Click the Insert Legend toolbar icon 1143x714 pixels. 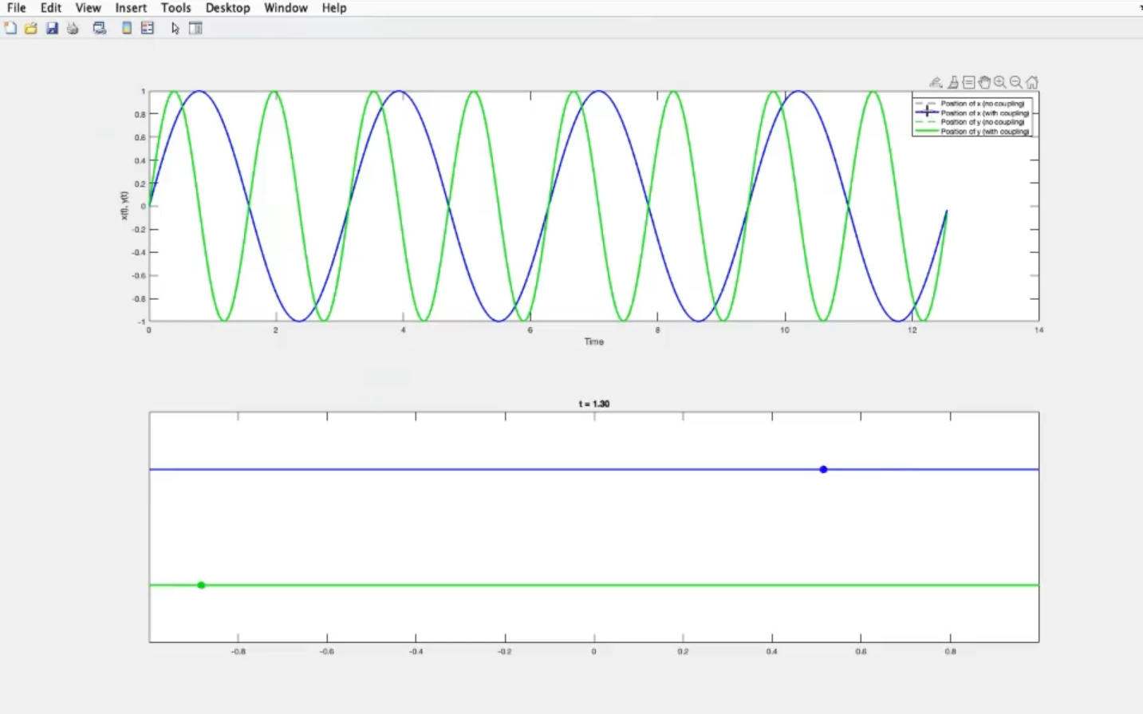pyautogui.click(x=148, y=28)
